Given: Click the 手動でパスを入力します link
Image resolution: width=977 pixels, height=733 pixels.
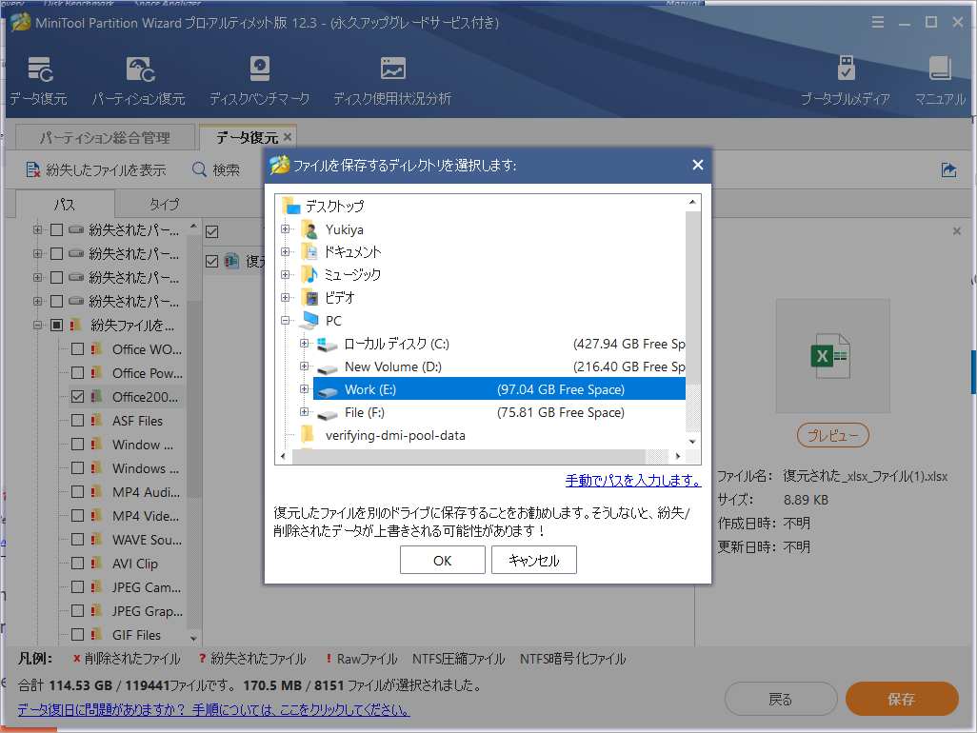Looking at the screenshot, I should coord(631,480).
